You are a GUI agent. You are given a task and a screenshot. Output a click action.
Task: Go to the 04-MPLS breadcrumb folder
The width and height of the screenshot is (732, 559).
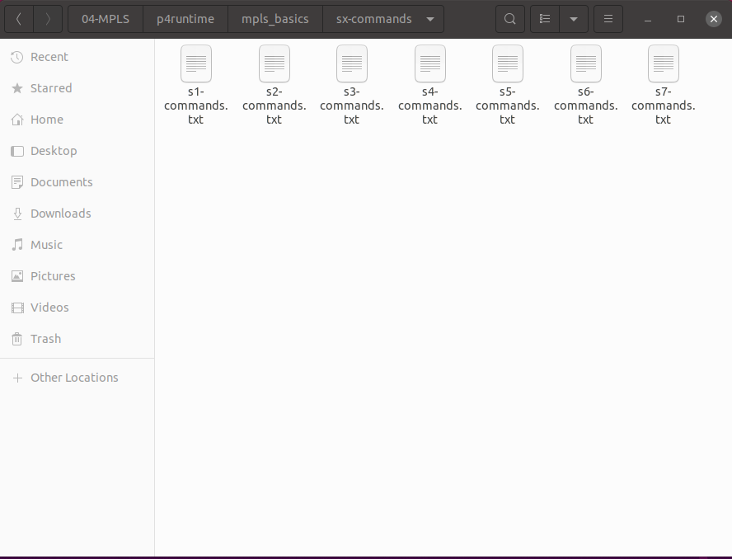pyautogui.click(x=105, y=19)
